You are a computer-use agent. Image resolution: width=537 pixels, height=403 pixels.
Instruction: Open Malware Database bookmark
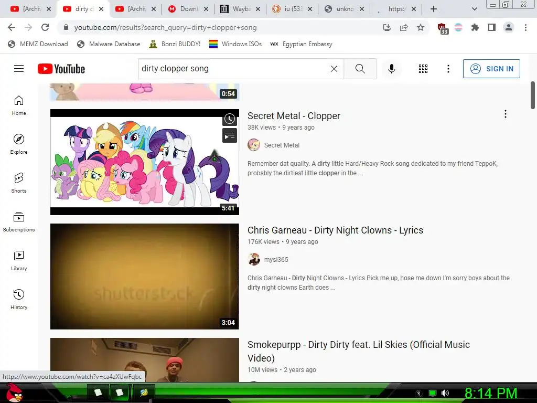109,44
